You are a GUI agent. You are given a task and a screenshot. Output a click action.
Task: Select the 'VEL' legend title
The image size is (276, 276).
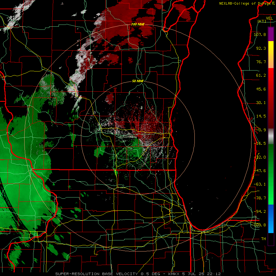(x=269, y=18)
